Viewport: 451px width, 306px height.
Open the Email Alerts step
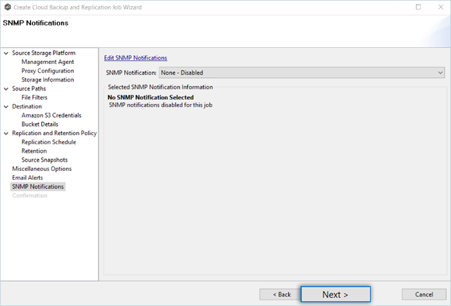click(x=27, y=178)
